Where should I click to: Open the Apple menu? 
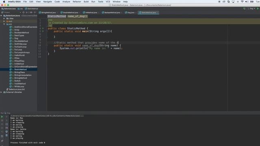(x=4, y=2)
